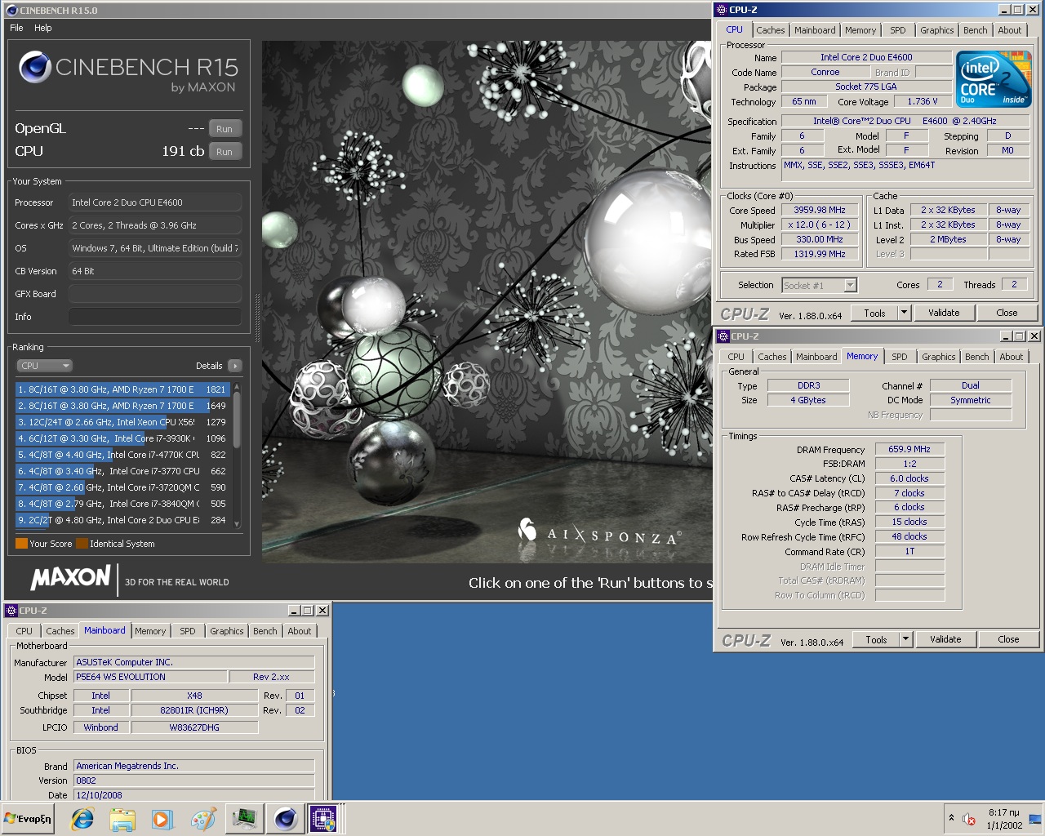Open Tools dropdown arrow in top CPU-Z window
Image resolution: width=1045 pixels, height=836 pixels.
(x=904, y=313)
